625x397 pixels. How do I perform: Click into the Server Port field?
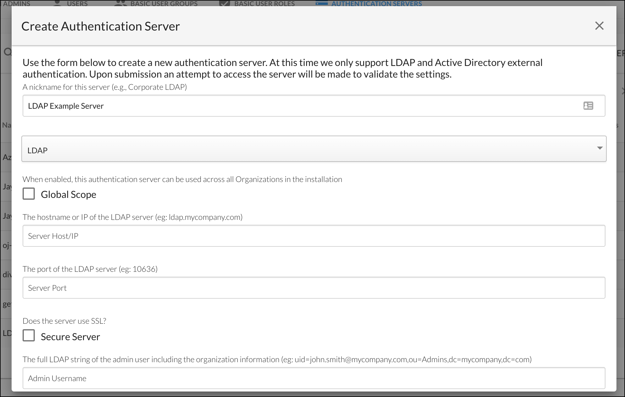[x=313, y=288]
